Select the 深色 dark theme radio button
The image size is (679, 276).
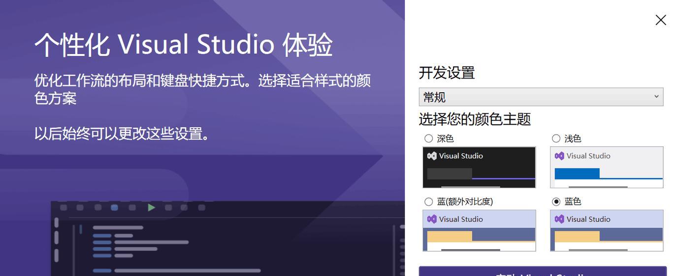(428, 138)
